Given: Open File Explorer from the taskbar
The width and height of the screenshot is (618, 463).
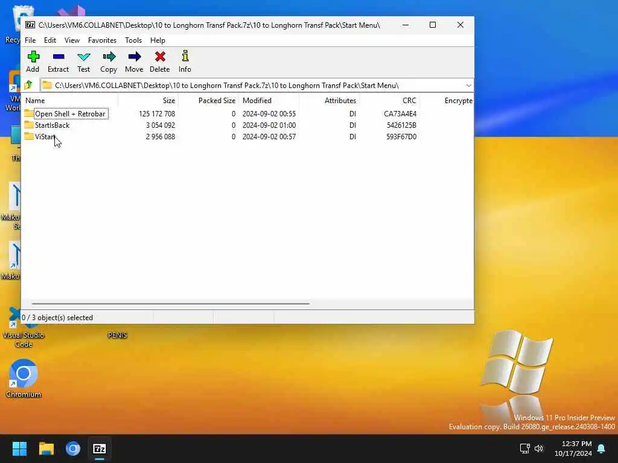Looking at the screenshot, I should click(x=46, y=449).
